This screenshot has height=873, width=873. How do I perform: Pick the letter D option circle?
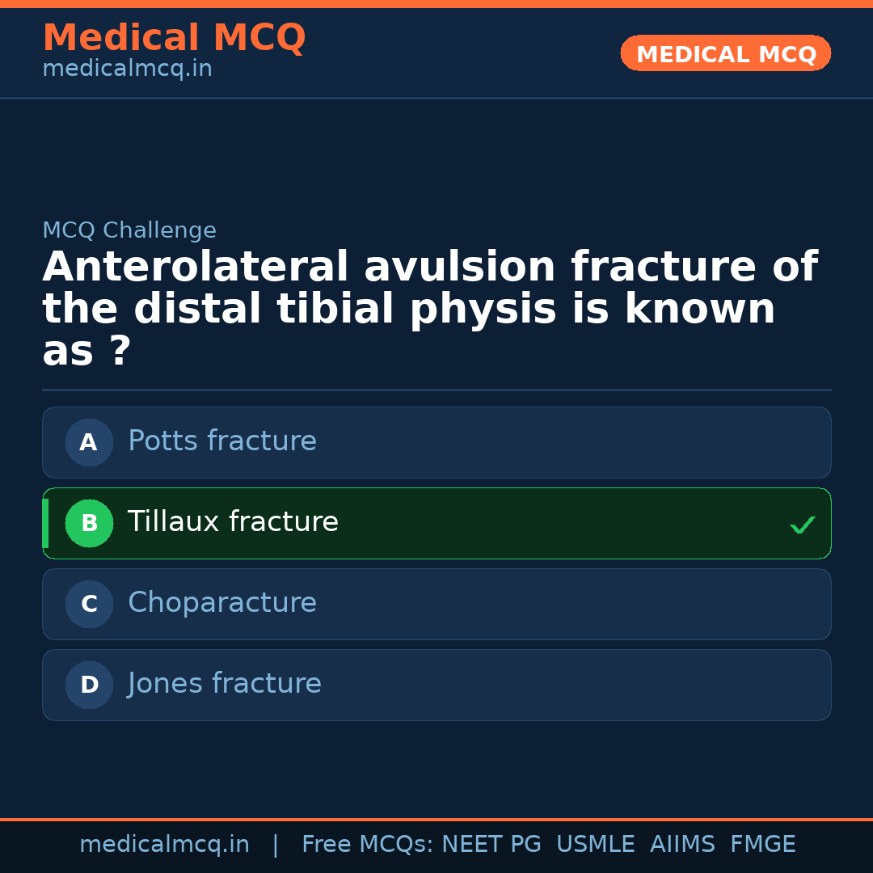point(89,685)
